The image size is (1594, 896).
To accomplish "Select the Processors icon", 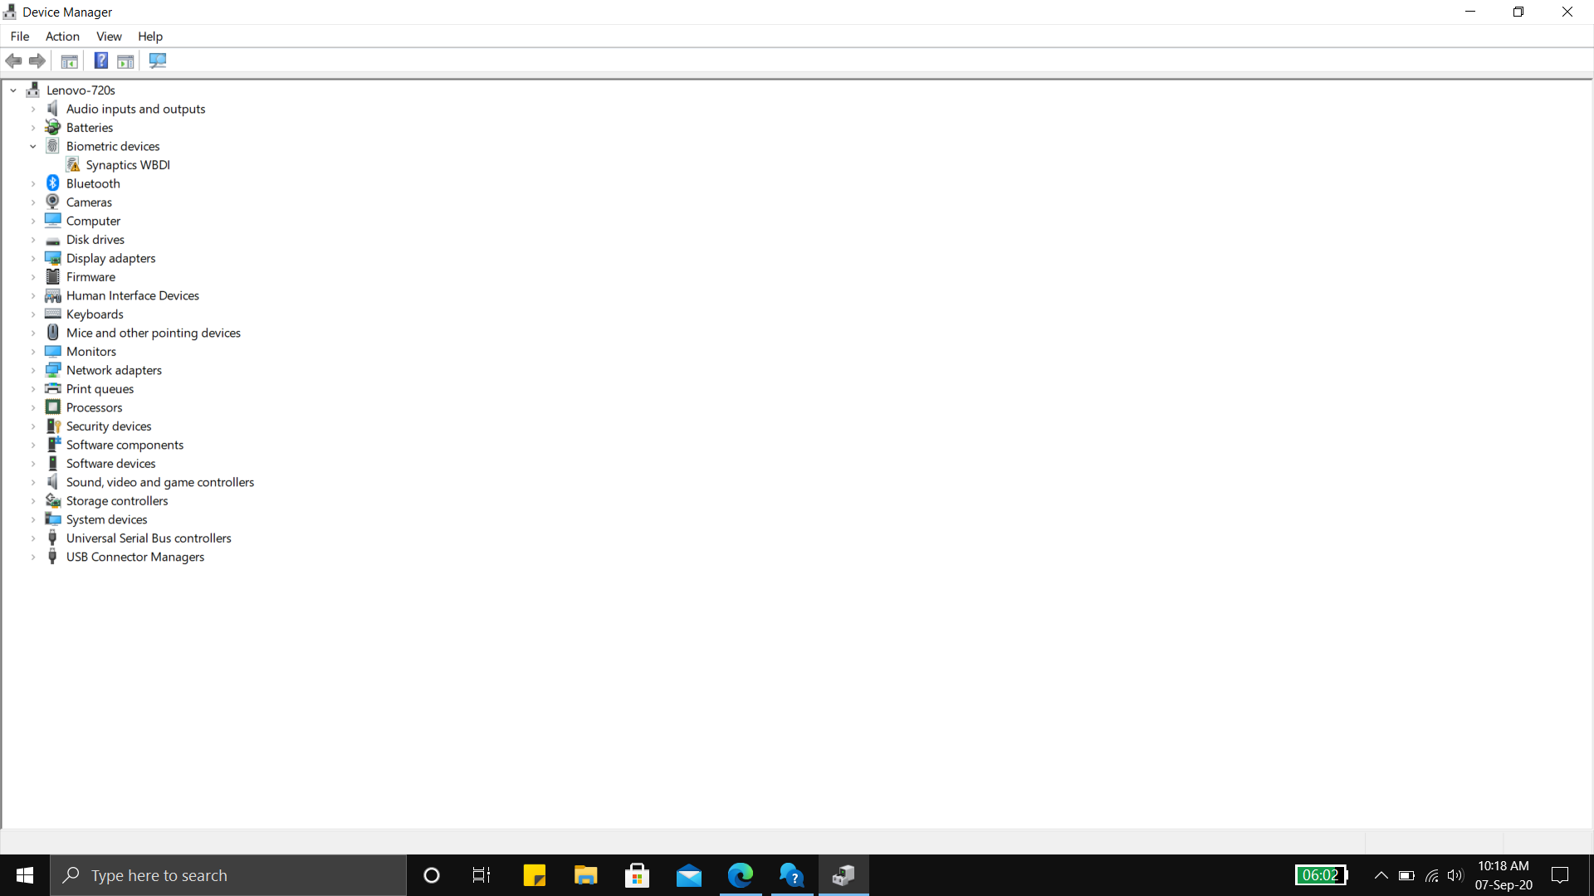I will click(52, 407).
